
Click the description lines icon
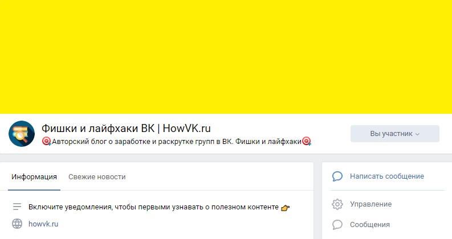pyautogui.click(x=17, y=207)
